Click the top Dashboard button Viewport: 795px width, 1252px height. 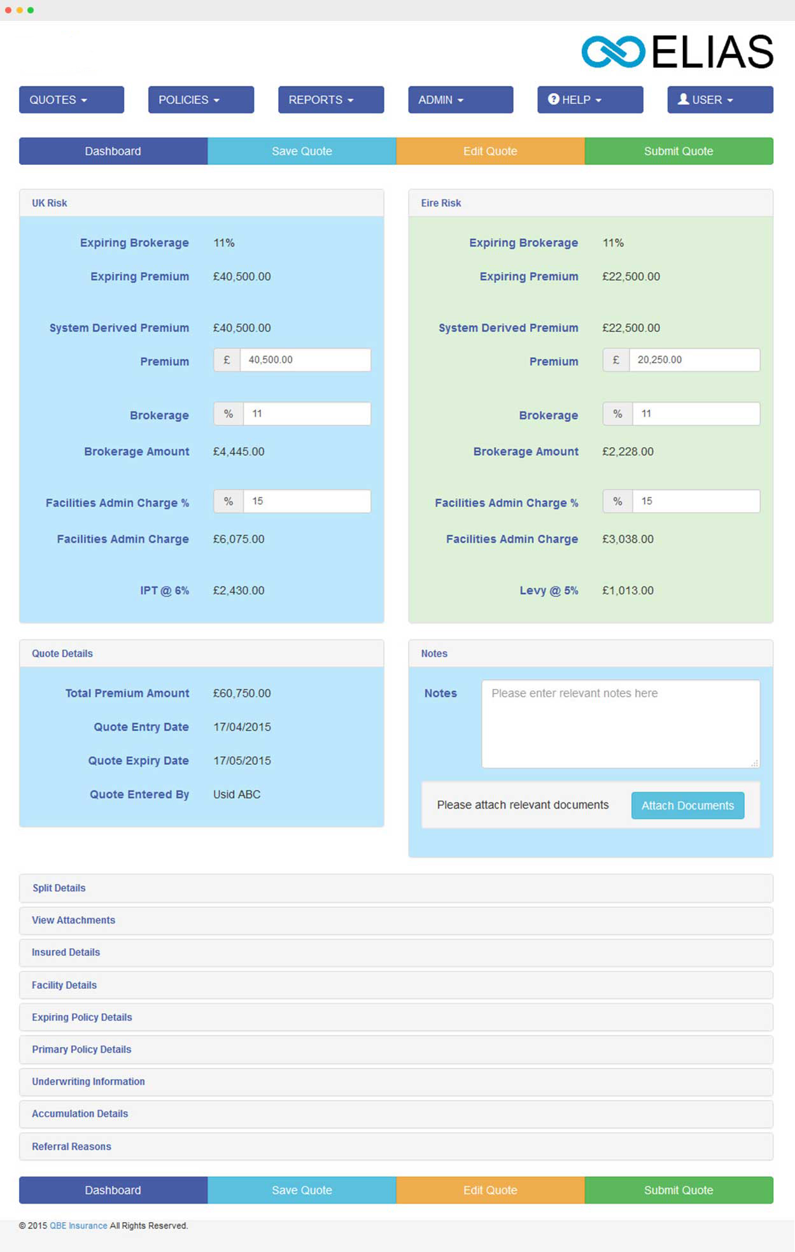point(113,151)
